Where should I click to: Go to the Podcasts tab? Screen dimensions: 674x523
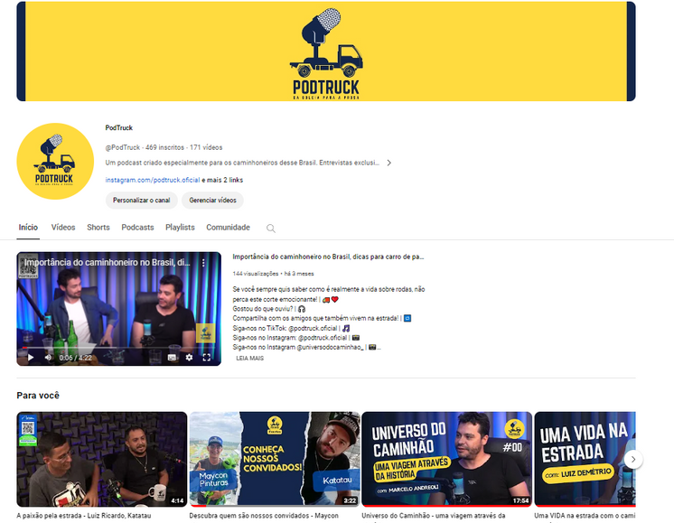(x=137, y=228)
